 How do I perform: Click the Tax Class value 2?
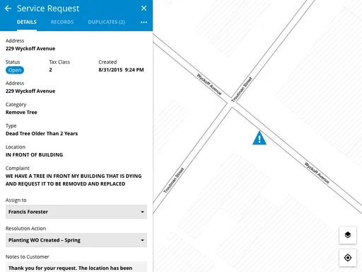coord(50,70)
